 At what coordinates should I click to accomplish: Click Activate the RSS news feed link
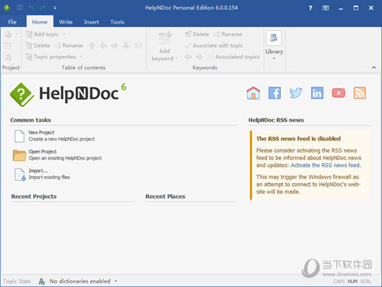tap(326, 166)
